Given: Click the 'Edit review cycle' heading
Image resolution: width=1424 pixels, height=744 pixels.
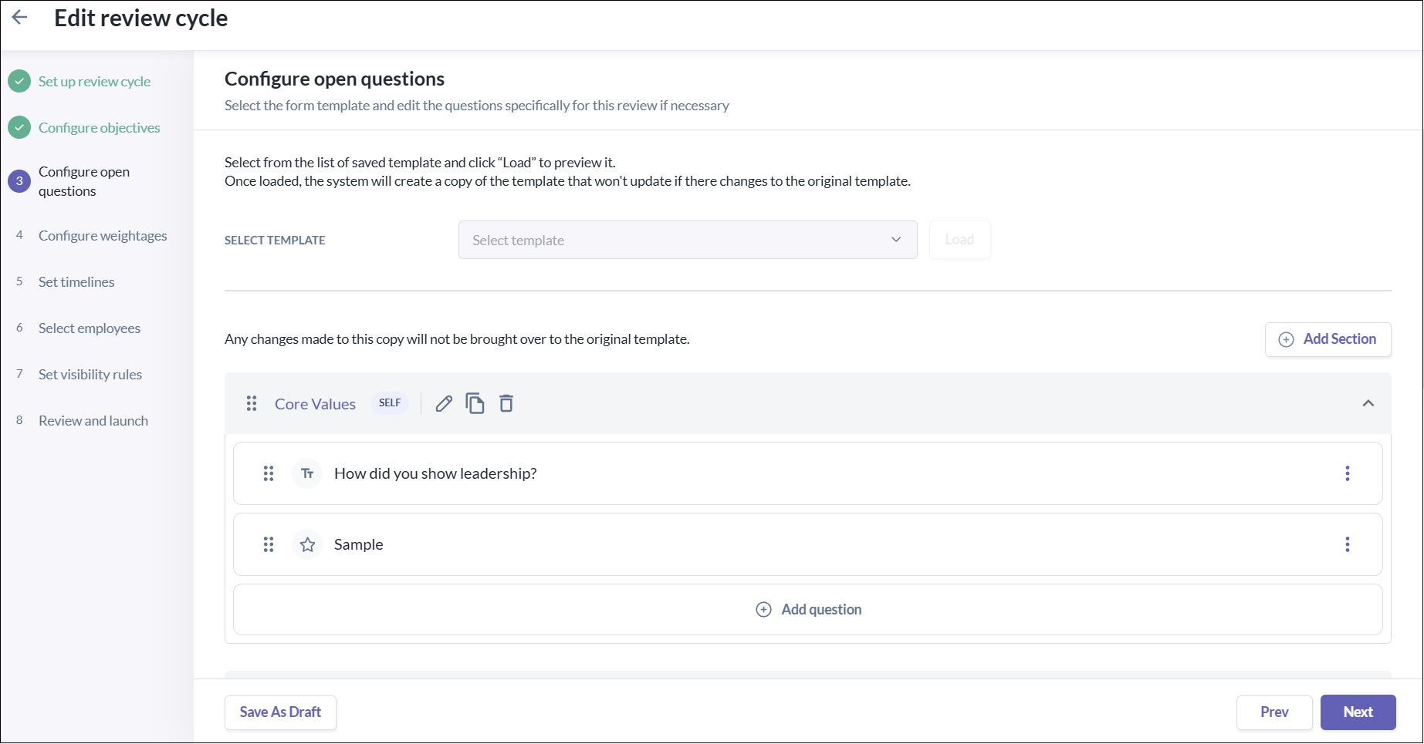Looking at the screenshot, I should tap(141, 18).
